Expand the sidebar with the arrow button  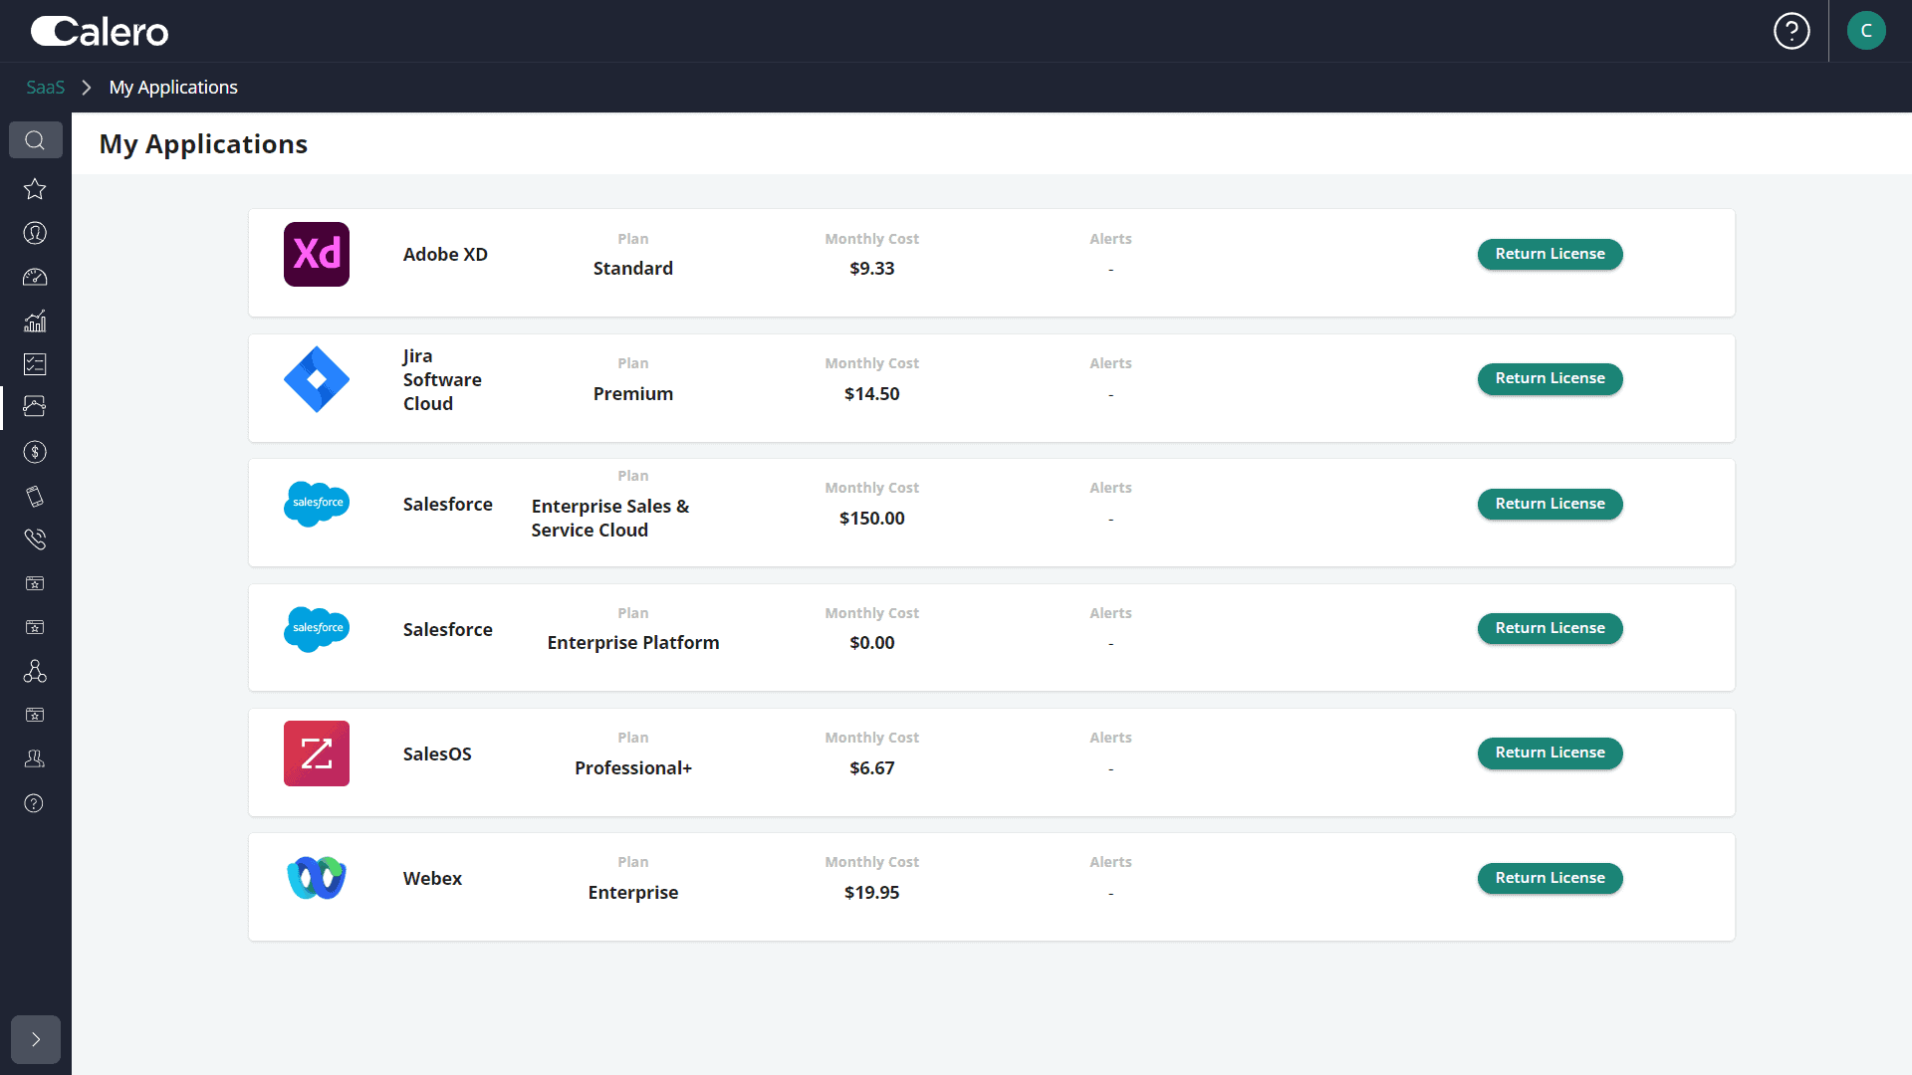[x=36, y=1039]
